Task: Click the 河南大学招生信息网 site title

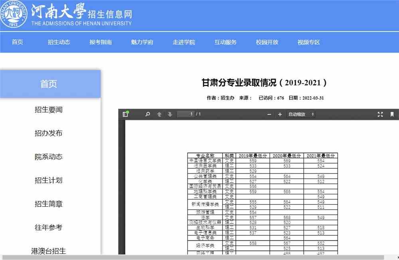Action: tap(82, 14)
